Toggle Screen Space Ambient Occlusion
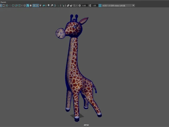 [49, 6]
